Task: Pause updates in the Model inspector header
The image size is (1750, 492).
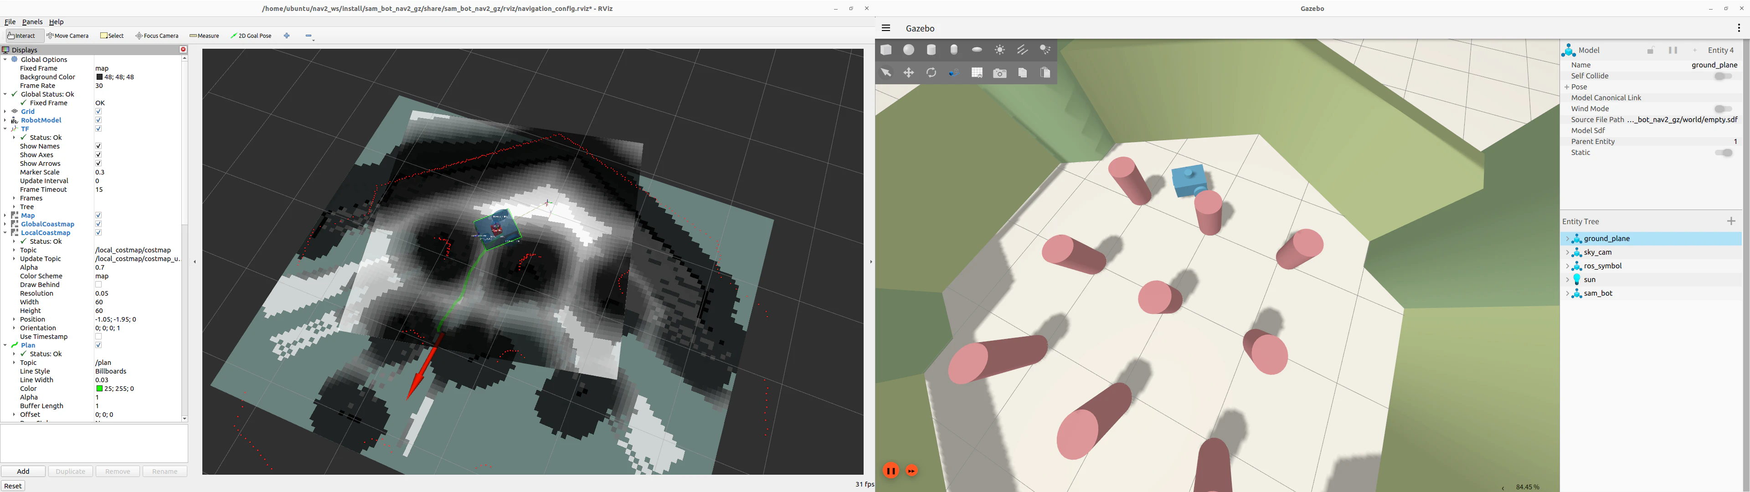Action: click(1673, 50)
